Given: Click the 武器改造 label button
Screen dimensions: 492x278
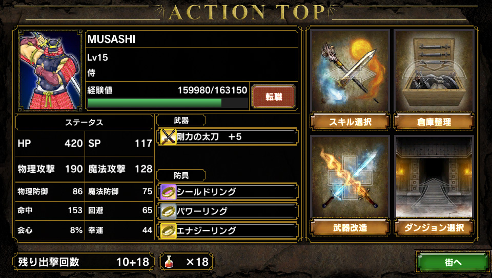Looking at the screenshot, I should [350, 227].
